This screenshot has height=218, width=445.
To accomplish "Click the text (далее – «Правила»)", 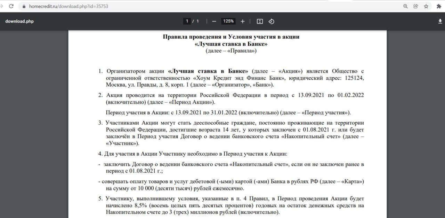I will (x=231, y=51).
